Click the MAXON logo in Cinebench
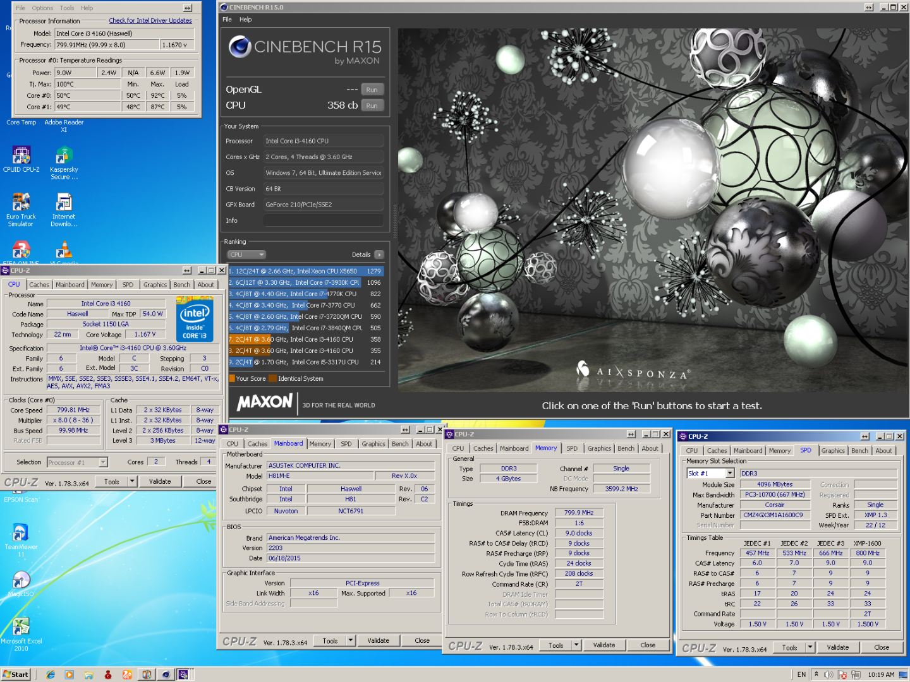910x682 pixels. 265,402
